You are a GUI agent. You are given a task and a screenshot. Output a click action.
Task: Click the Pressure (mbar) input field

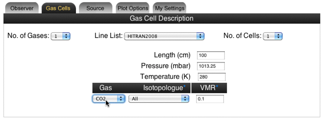coord(211,66)
